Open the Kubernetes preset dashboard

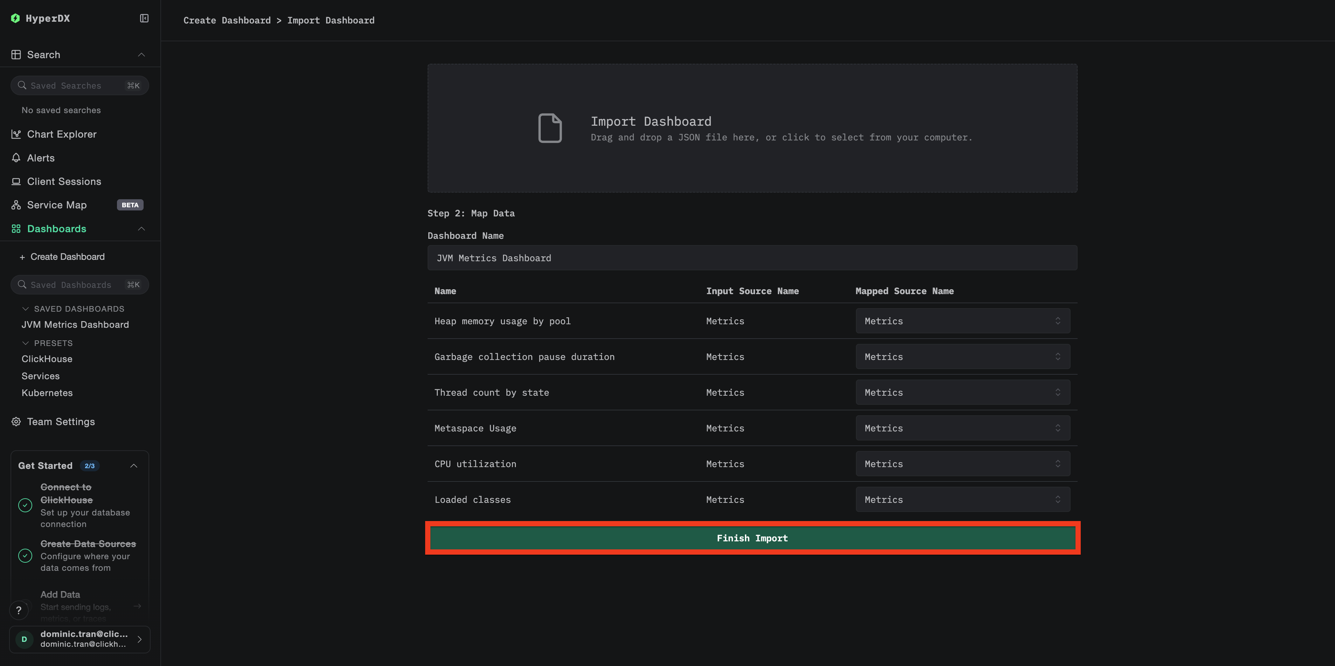tap(47, 393)
